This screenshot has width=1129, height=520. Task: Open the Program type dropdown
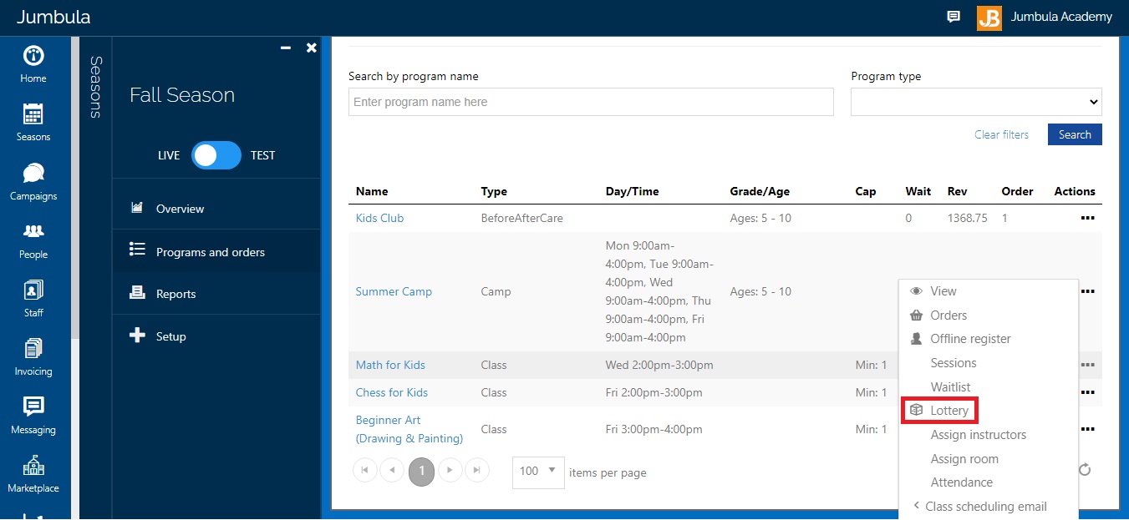pos(976,102)
